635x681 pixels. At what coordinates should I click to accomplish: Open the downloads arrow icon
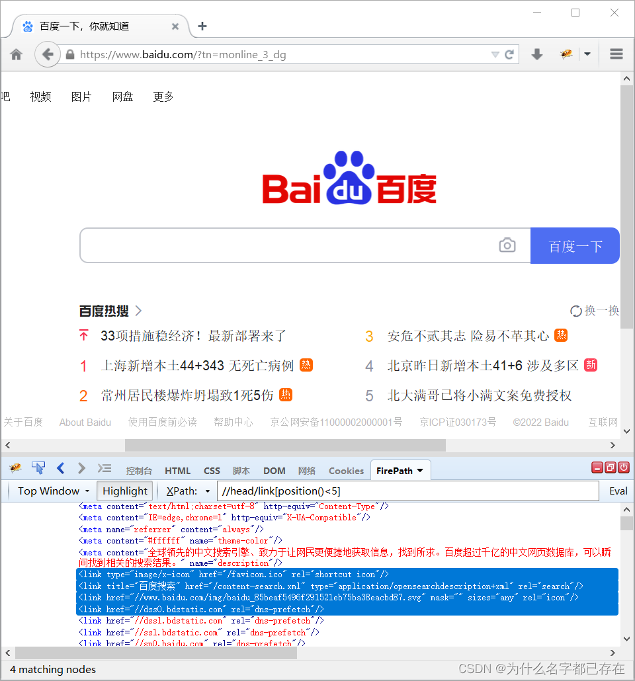pos(537,54)
